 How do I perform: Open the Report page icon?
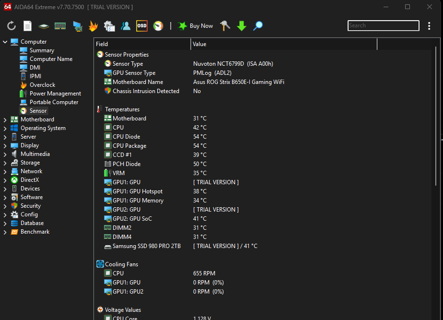27,26
